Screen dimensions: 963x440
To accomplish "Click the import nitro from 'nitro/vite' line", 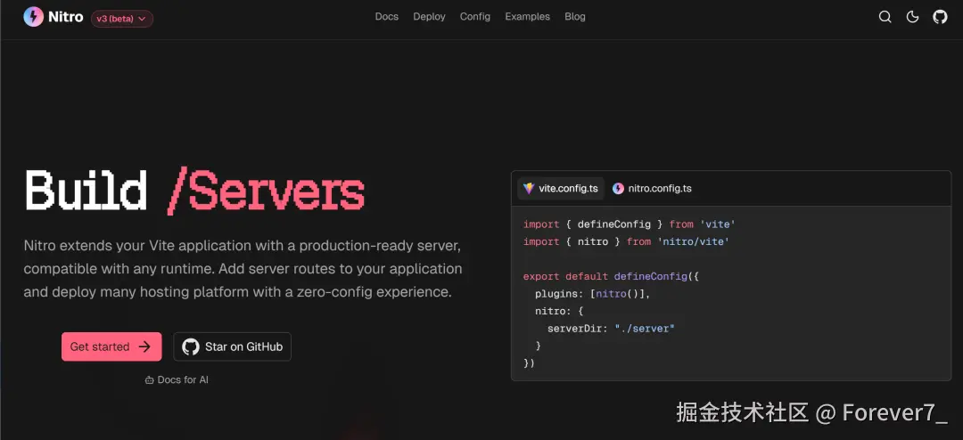I will (x=626, y=241).
